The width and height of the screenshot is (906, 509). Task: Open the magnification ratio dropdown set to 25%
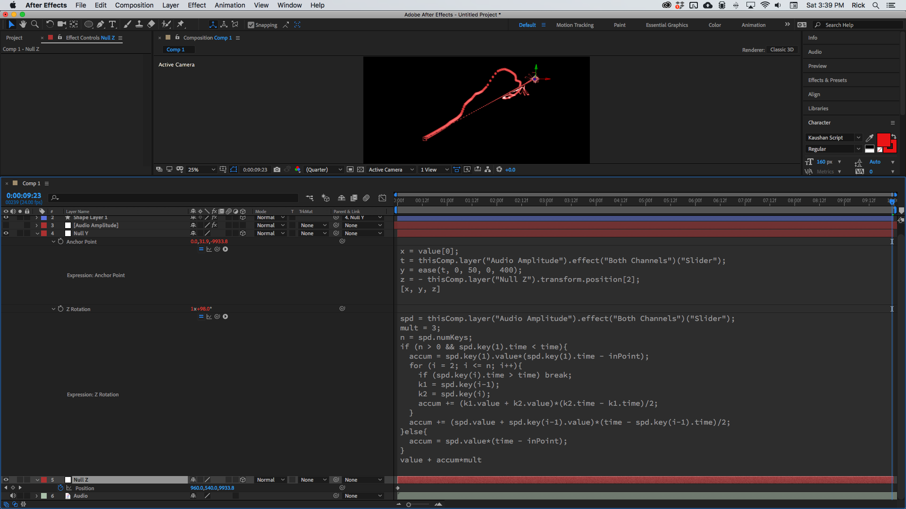click(x=201, y=170)
